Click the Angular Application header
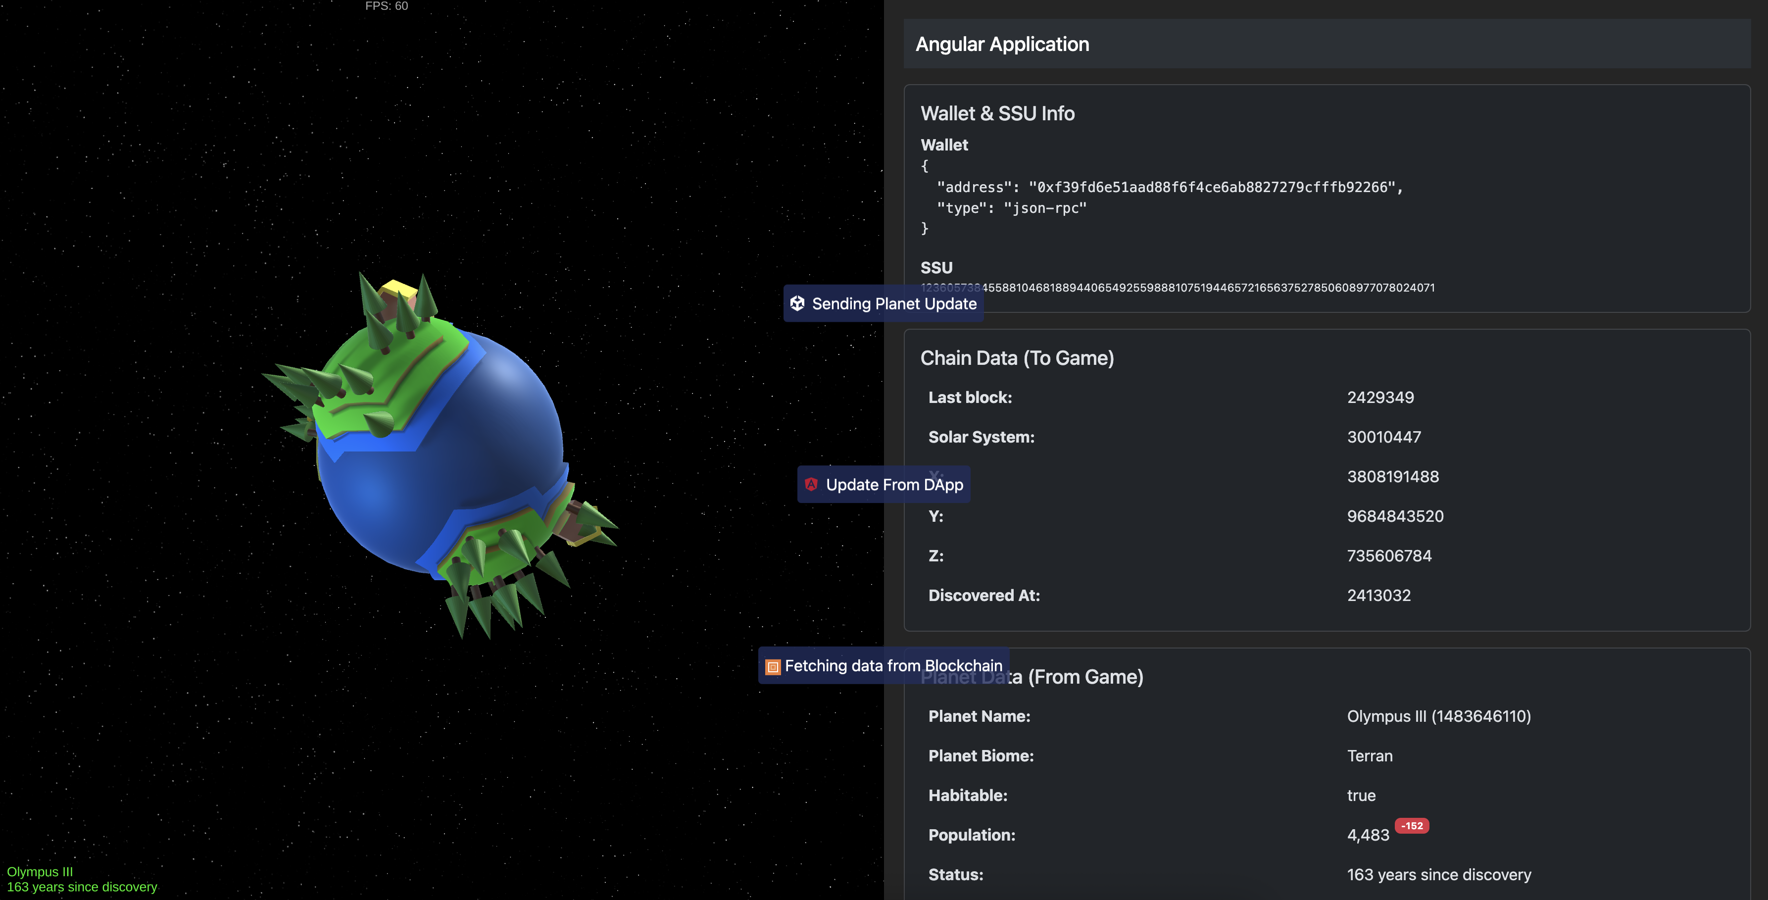This screenshot has height=900, width=1768. (1002, 44)
